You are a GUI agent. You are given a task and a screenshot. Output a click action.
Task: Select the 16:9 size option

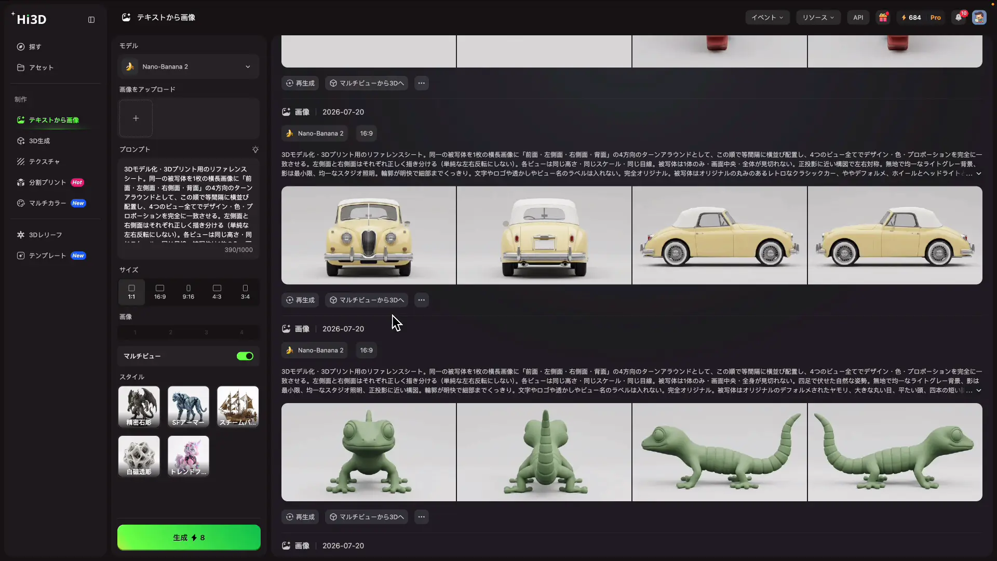point(160,292)
